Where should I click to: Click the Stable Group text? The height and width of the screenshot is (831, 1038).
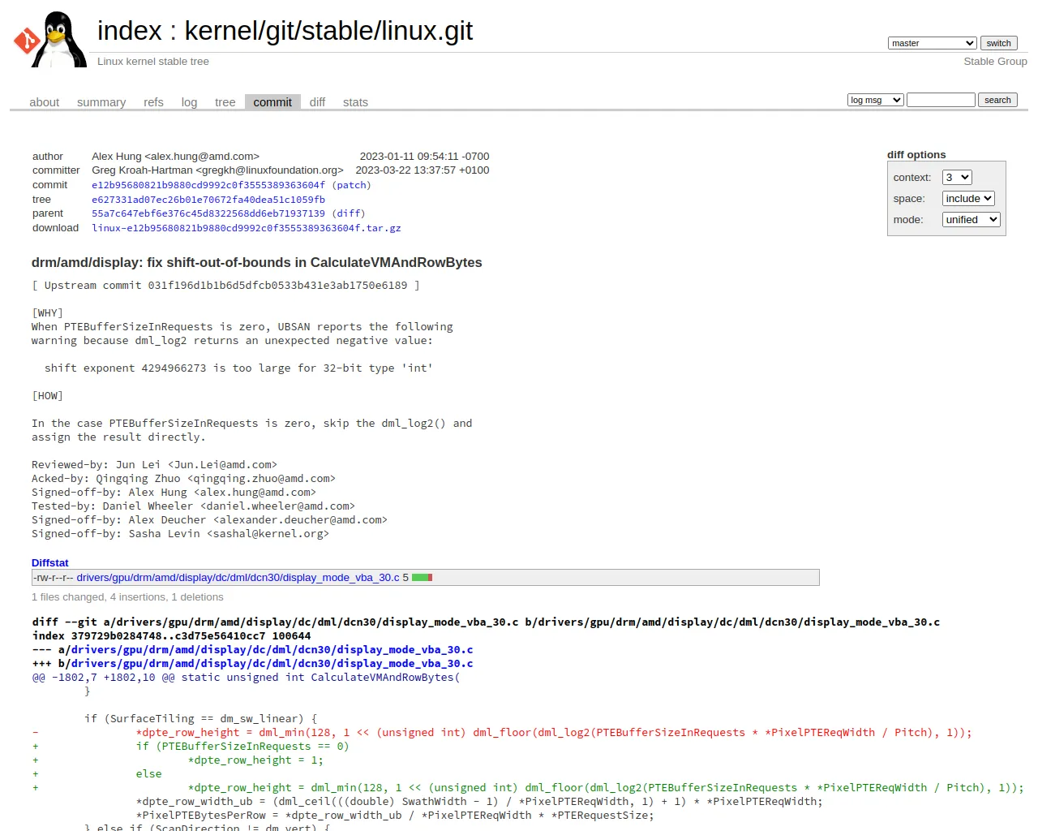(x=995, y=62)
